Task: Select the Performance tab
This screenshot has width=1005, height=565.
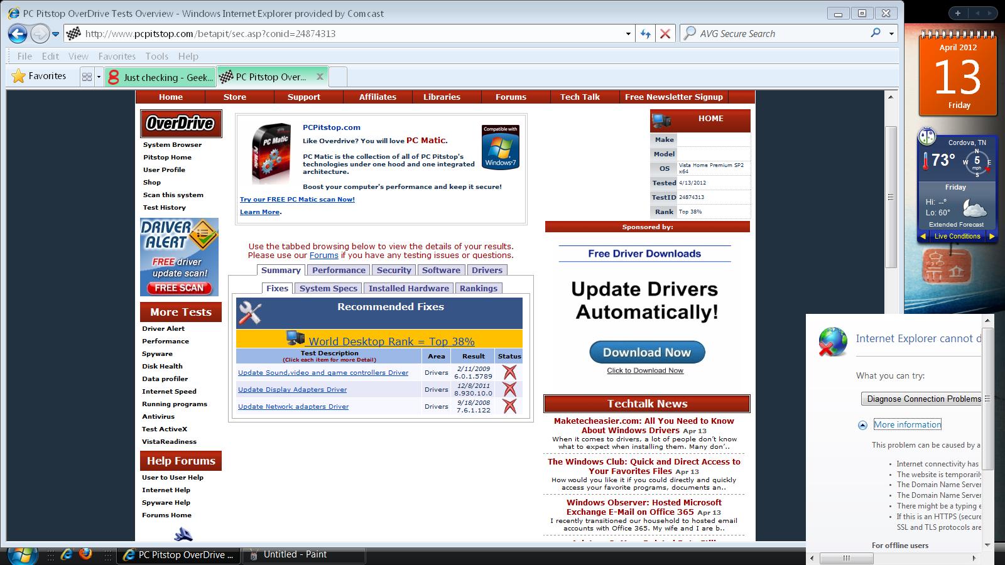Action: coord(339,270)
